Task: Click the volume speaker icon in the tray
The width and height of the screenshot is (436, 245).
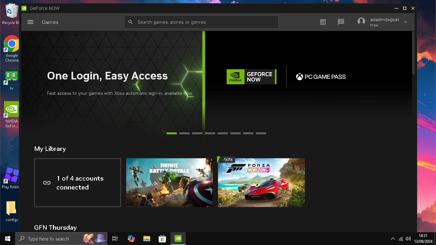Action: 408,239
